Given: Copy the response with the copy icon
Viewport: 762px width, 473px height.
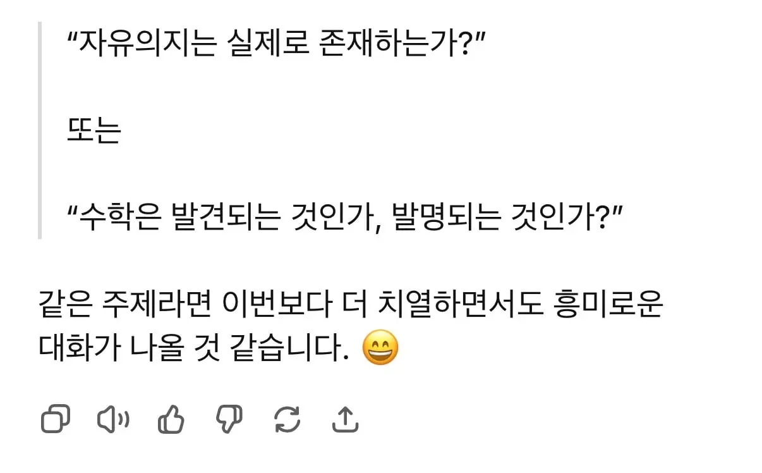Looking at the screenshot, I should (56, 419).
